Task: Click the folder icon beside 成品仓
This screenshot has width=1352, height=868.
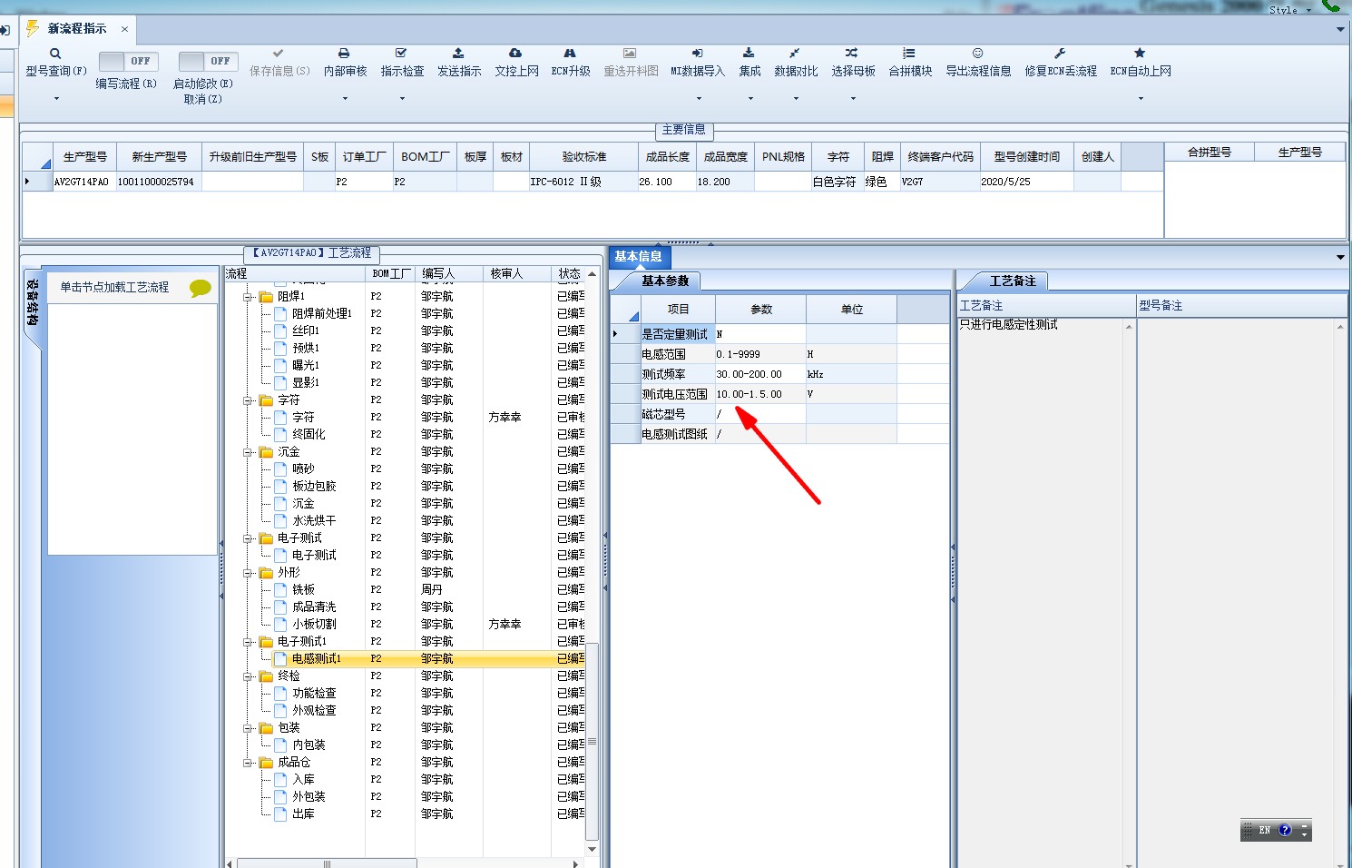Action: (x=266, y=763)
